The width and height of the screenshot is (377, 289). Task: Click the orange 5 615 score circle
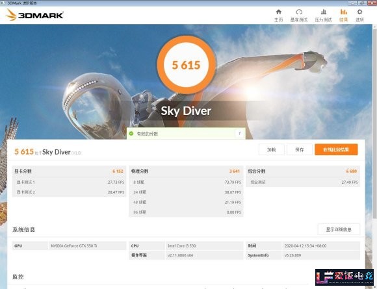186,65
